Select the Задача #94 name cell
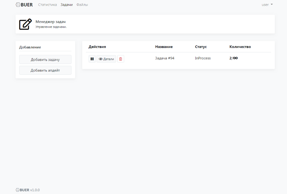287x194 pixels. (165, 58)
